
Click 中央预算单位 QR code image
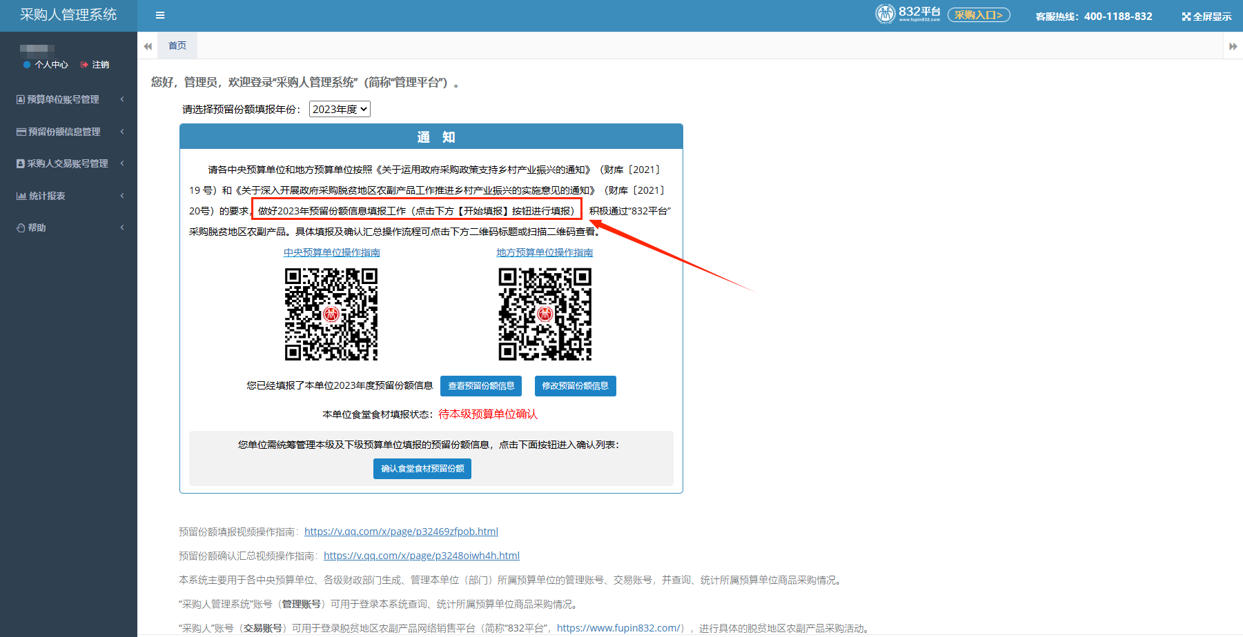(331, 314)
